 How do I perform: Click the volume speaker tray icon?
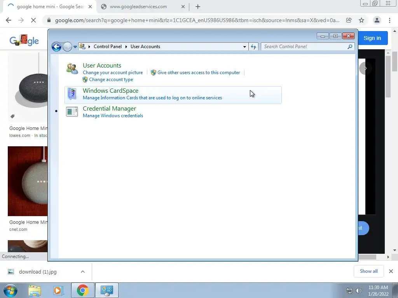[x=358, y=291]
